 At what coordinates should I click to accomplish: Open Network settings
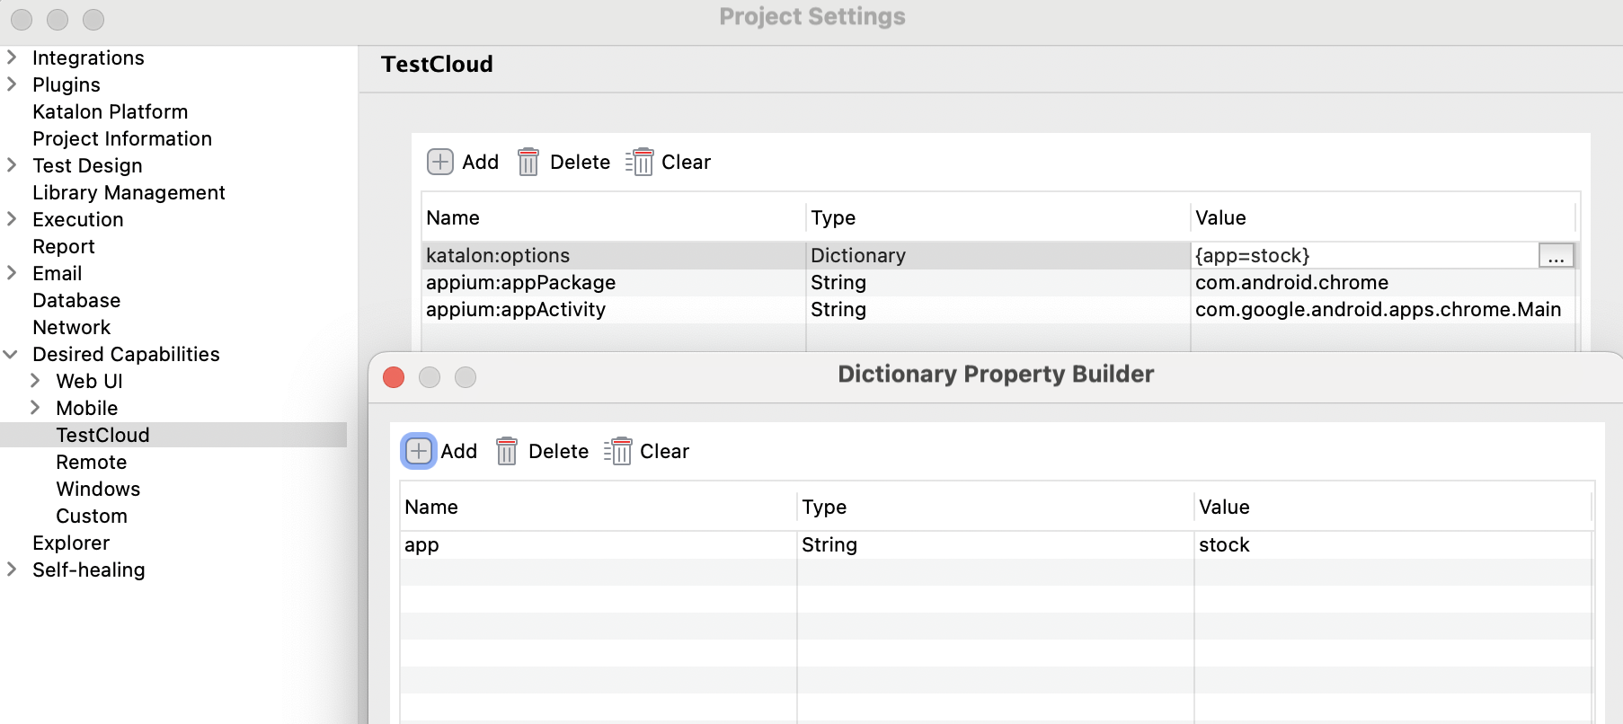click(72, 327)
